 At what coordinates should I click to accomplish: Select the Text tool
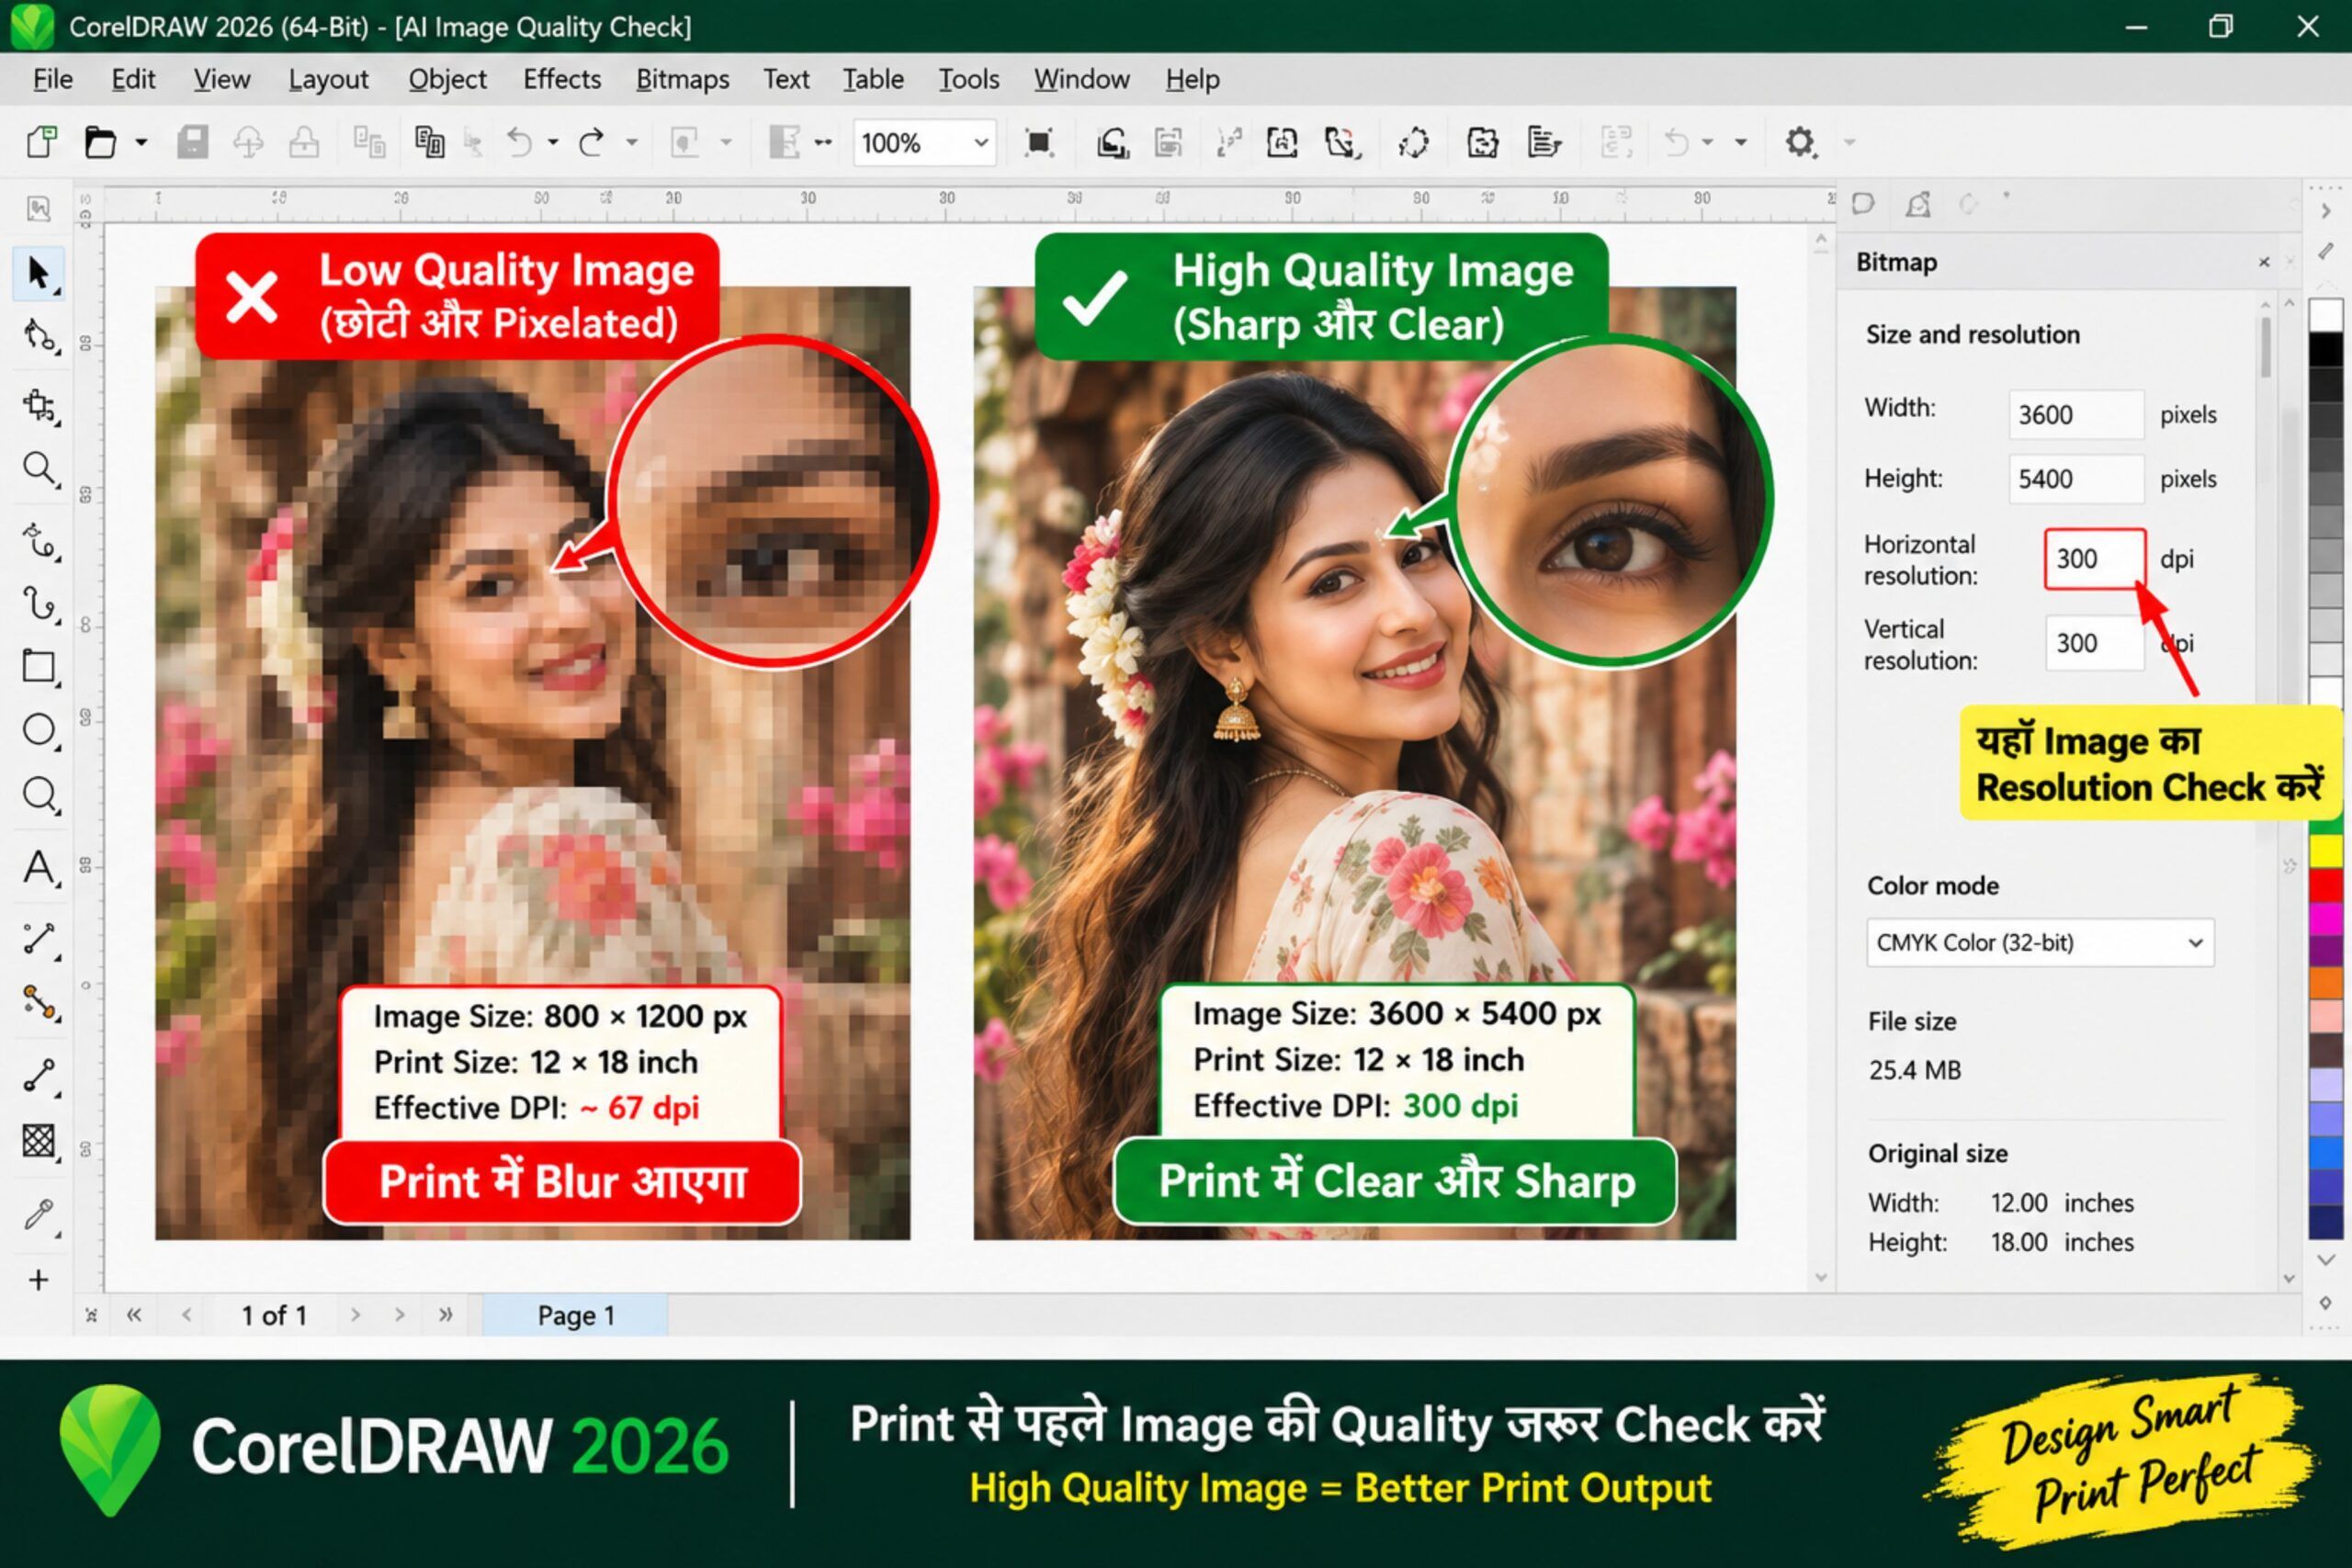[39, 867]
